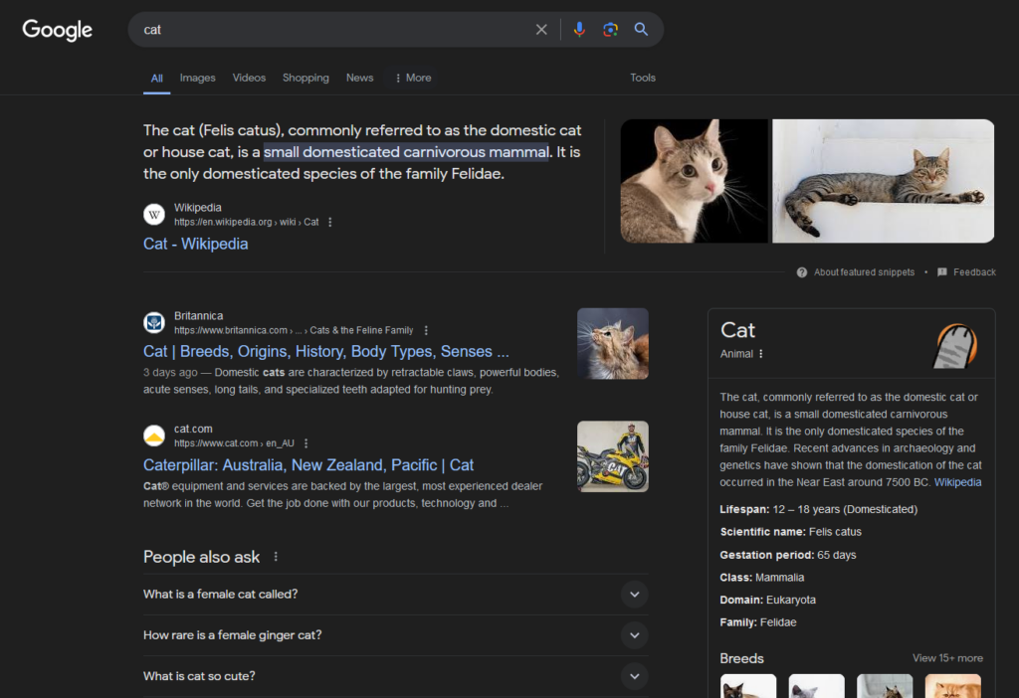Click the Domain: Eukaryota fact
This screenshot has width=1019, height=698.
pyautogui.click(x=767, y=600)
